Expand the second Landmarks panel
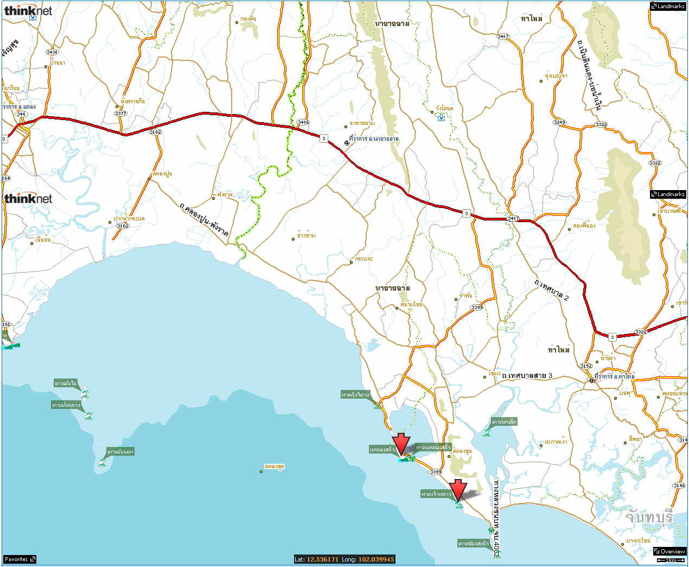Screen dimensions: 689x567 coord(668,194)
